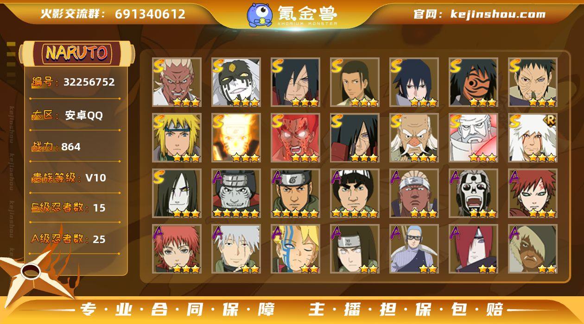Screen dimensions: 584x324
Task: Select the Fourth Raikage portrait in top row
Action: point(177,82)
